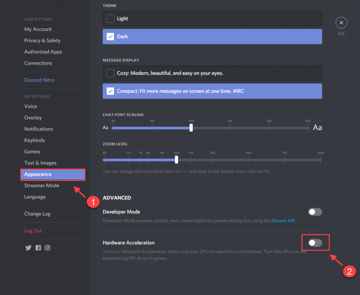Open Discord's Twitter page icon
Screen dimensions: 360x295
coord(28,248)
